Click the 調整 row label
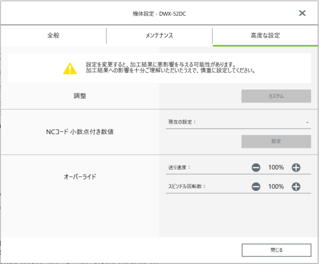Viewport: 319px width, 264px height. point(80,96)
